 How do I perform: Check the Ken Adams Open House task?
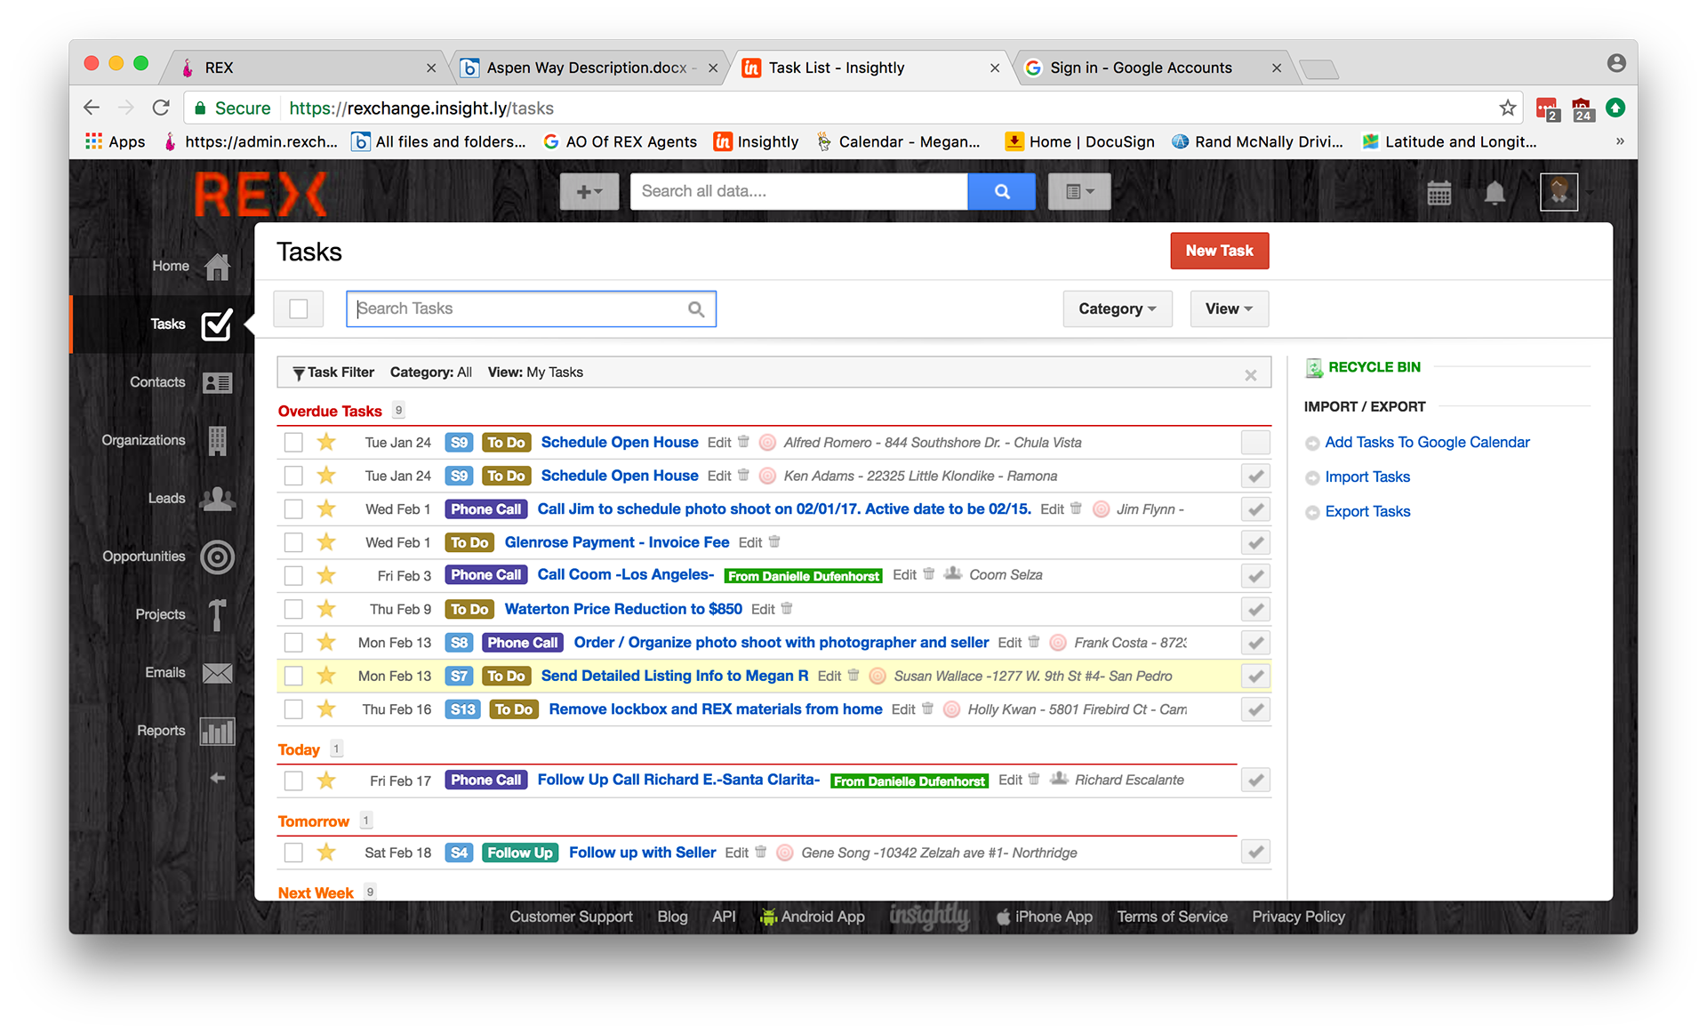pyautogui.click(x=293, y=476)
